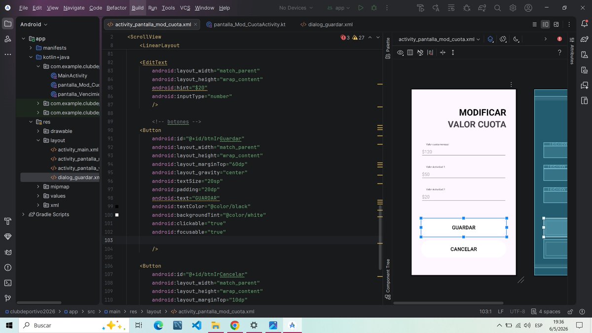Open the Notifications bell panel
Screen dimensions: 592x333
coord(584,24)
